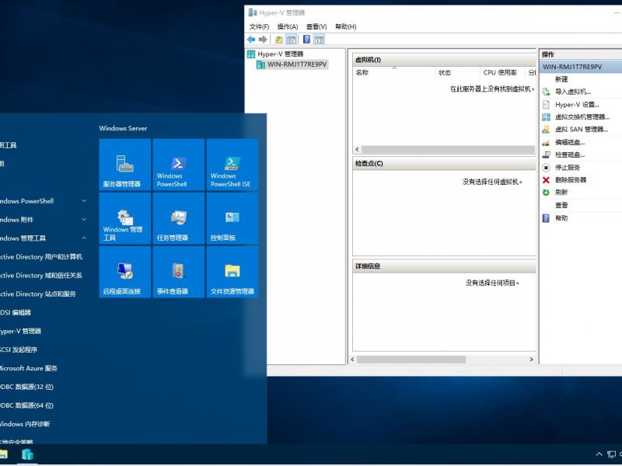622x466 pixels.
Task: Open the 事件查看器 tile
Action: pyautogui.click(x=179, y=272)
